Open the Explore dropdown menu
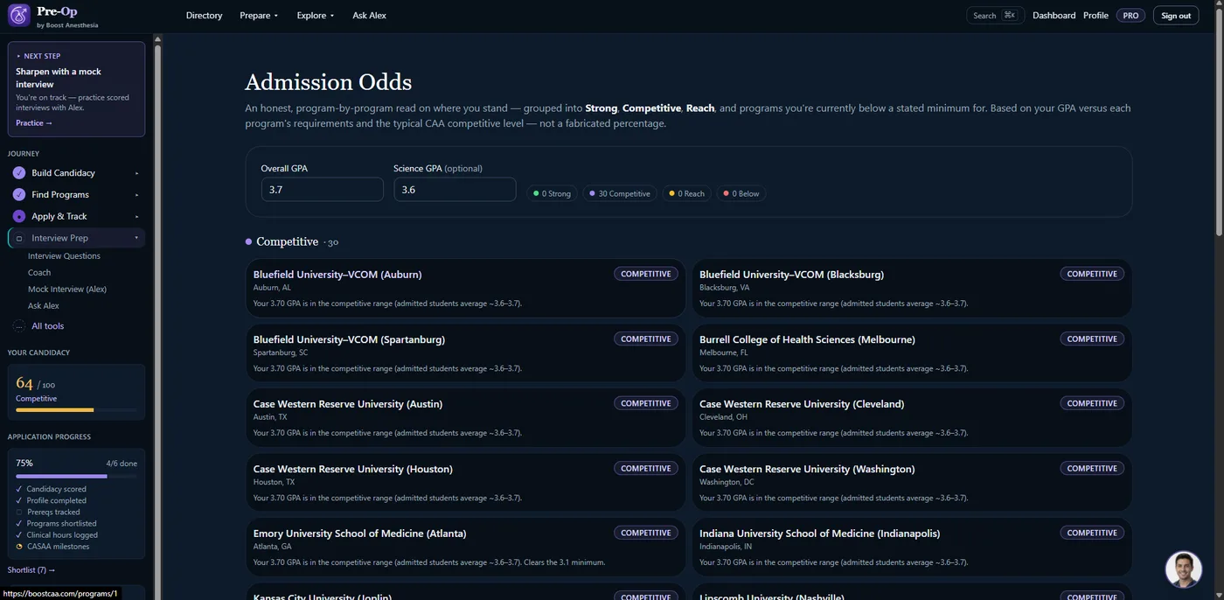 point(316,16)
